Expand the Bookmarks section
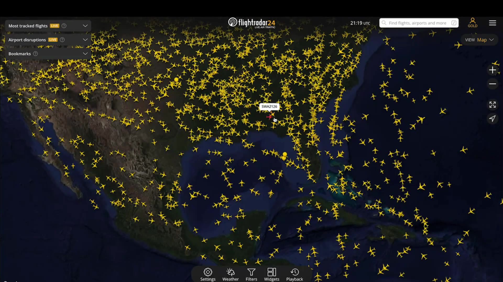Image resolution: width=503 pixels, height=282 pixels. coord(85,54)
